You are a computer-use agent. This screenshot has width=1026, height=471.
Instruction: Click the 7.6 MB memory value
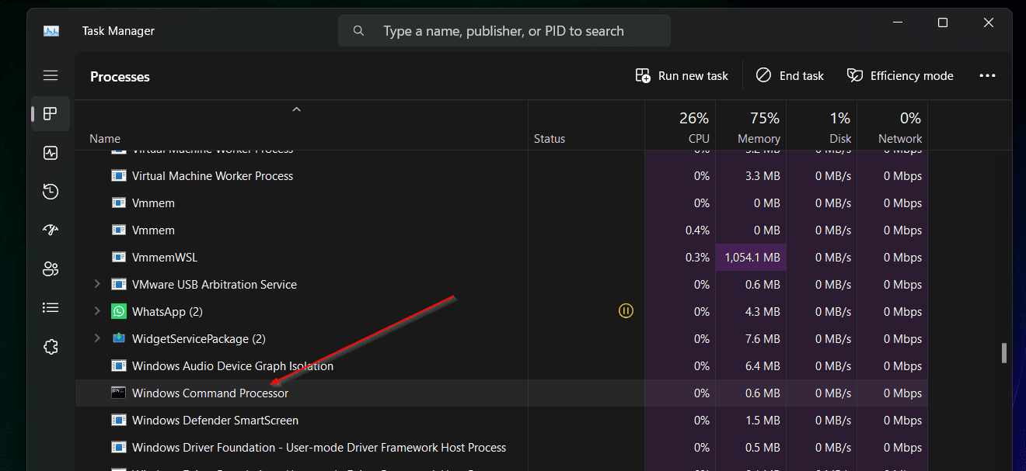coord(761,338)
